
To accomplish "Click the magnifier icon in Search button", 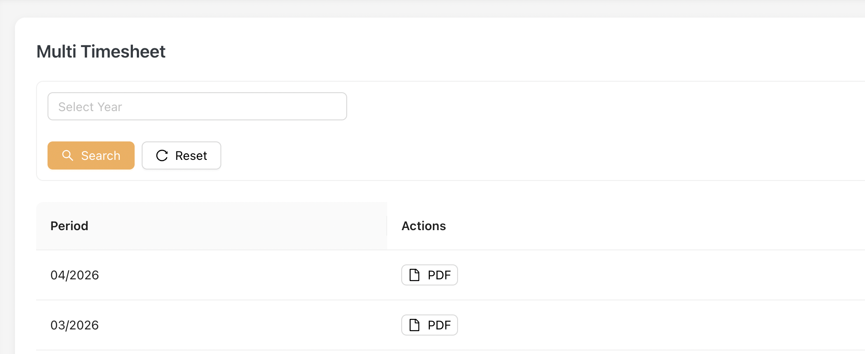I will pyautogui.click(x=67, y=155).
